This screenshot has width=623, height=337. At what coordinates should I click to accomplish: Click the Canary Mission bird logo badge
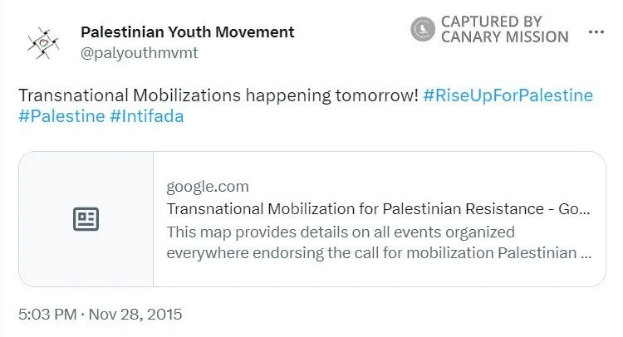[x=423, y=29]
